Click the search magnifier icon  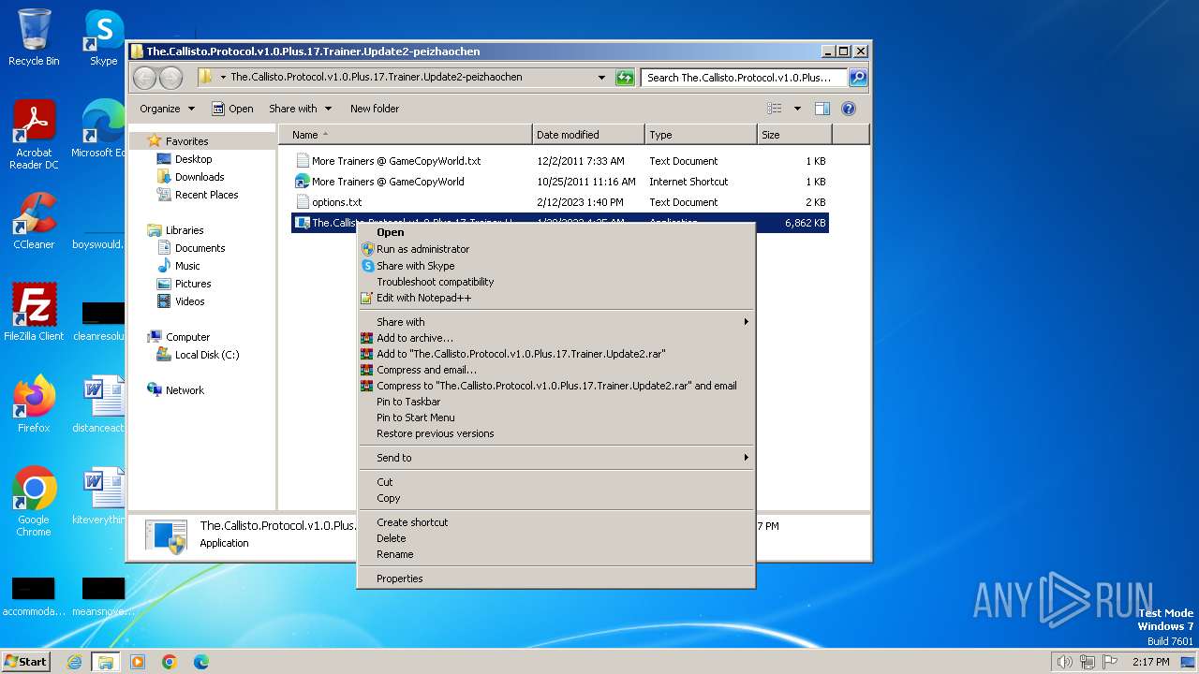[857, 78]
